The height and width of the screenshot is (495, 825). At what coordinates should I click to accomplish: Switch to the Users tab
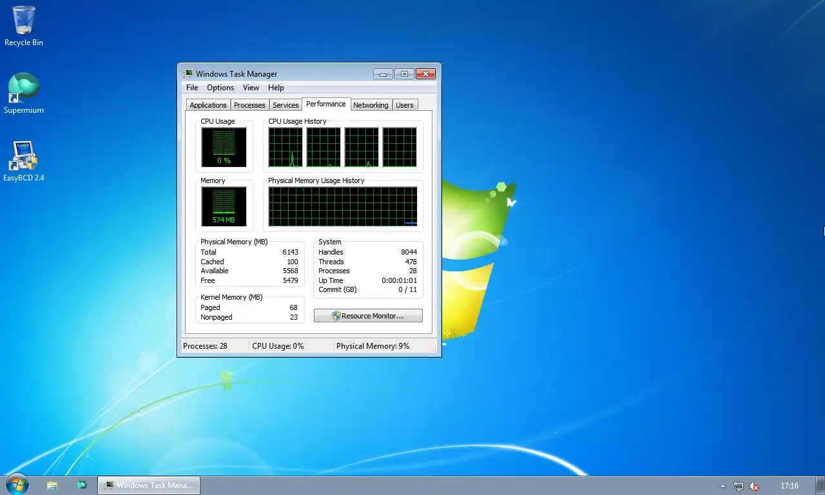(x=405, y=105)
